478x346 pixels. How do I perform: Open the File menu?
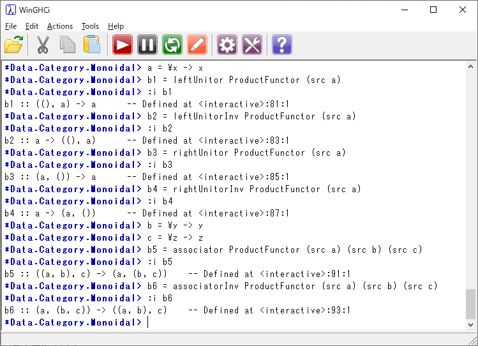tap(11, 26)
